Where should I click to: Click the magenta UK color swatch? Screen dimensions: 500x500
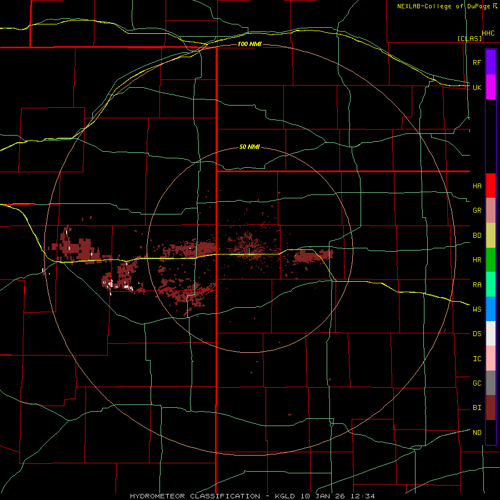[491, 87]
